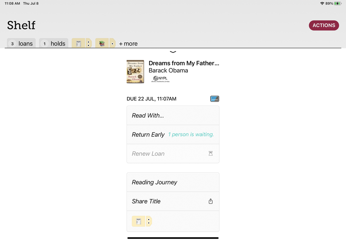Viewport: 346px width, 241px height.
Task: Tap the share icon next to Share Title
Action: [210, 201]
